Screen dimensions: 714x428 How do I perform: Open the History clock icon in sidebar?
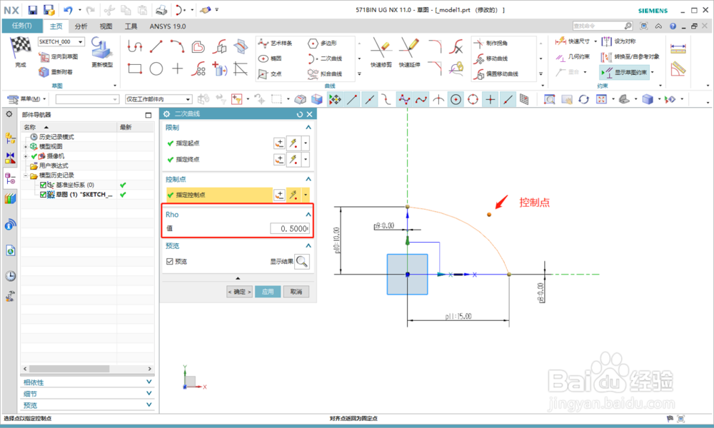click(x=10, y=275)
